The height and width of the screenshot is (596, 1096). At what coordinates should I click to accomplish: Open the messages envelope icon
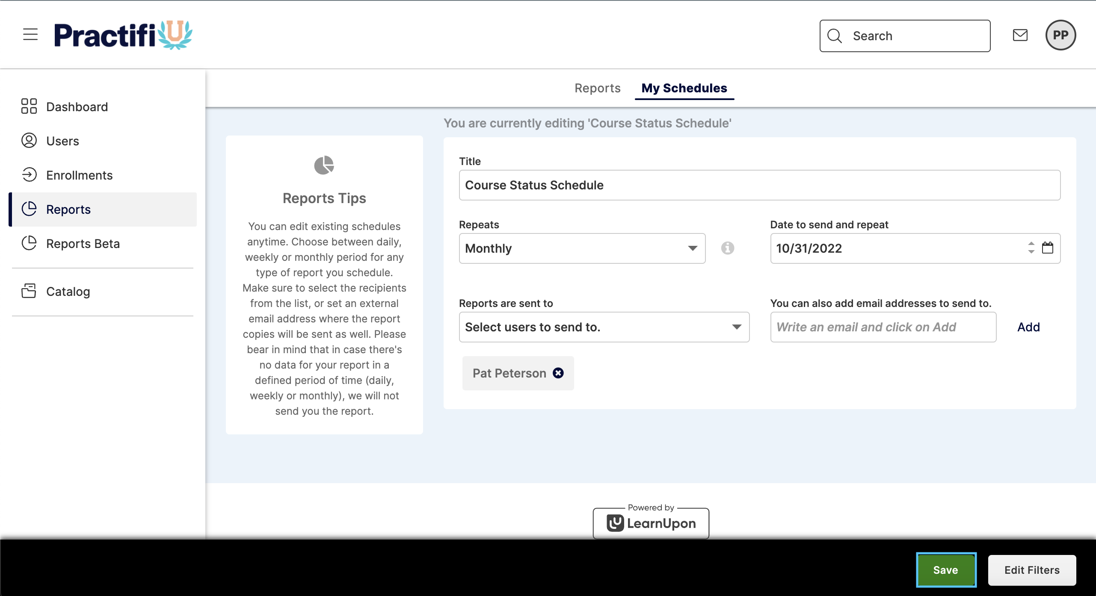click(x=1020, y=35)
